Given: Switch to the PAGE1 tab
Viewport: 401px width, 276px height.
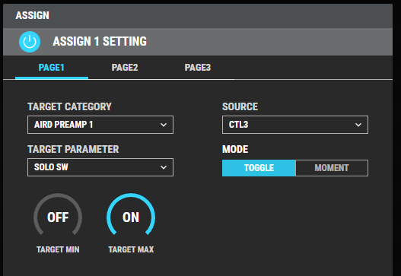Looking at the screenshot, I should (52, 68).
